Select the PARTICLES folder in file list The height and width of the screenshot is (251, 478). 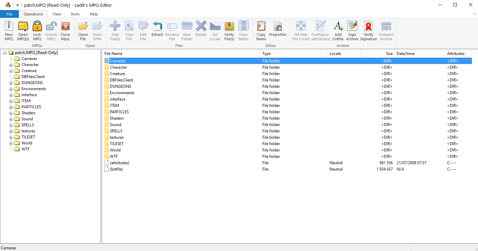coord(288,112)
